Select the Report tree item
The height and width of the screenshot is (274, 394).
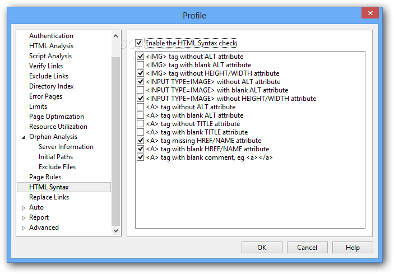point(39,217)
